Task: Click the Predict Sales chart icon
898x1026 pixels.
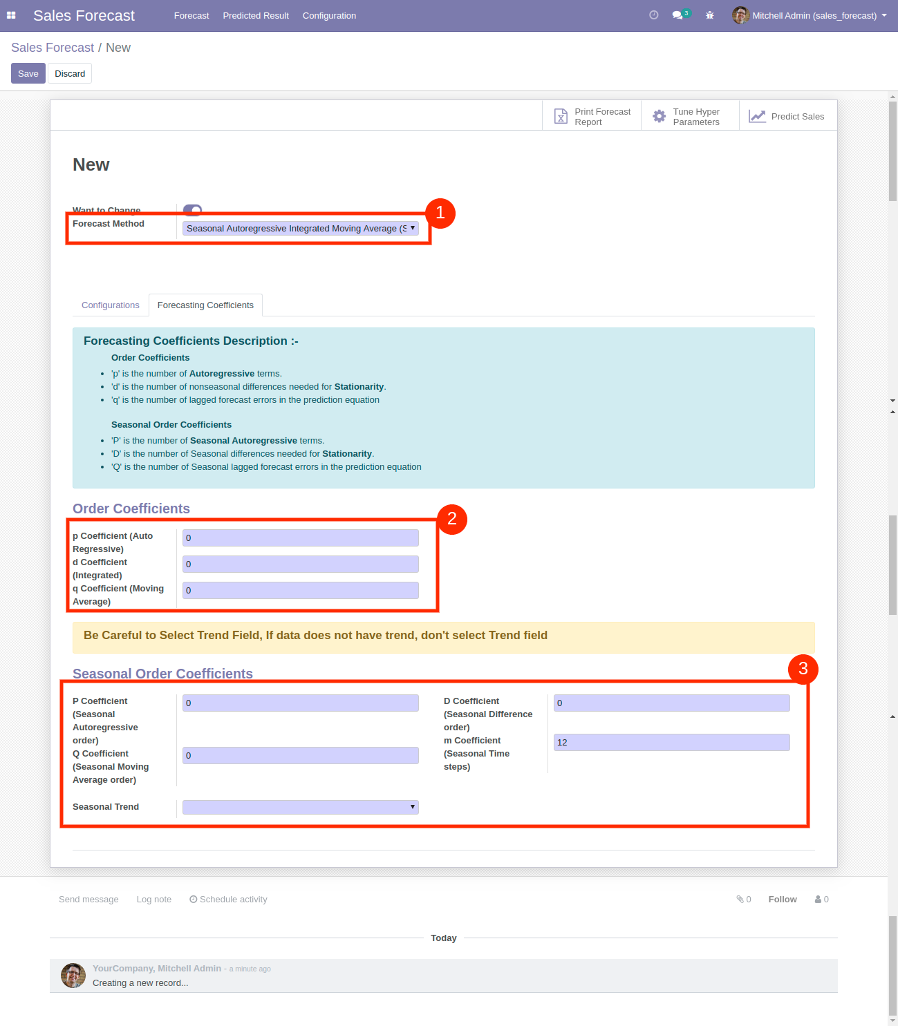Action: pos(758,117)
